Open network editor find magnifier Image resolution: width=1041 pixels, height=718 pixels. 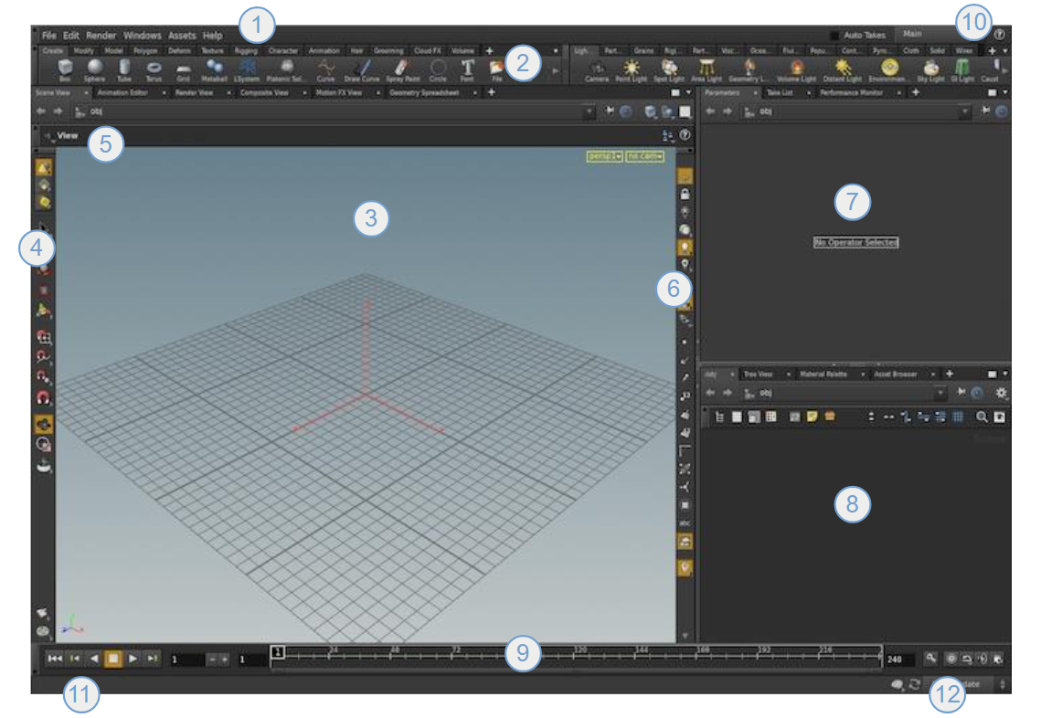pyautogui.click(x=982, y=417)
